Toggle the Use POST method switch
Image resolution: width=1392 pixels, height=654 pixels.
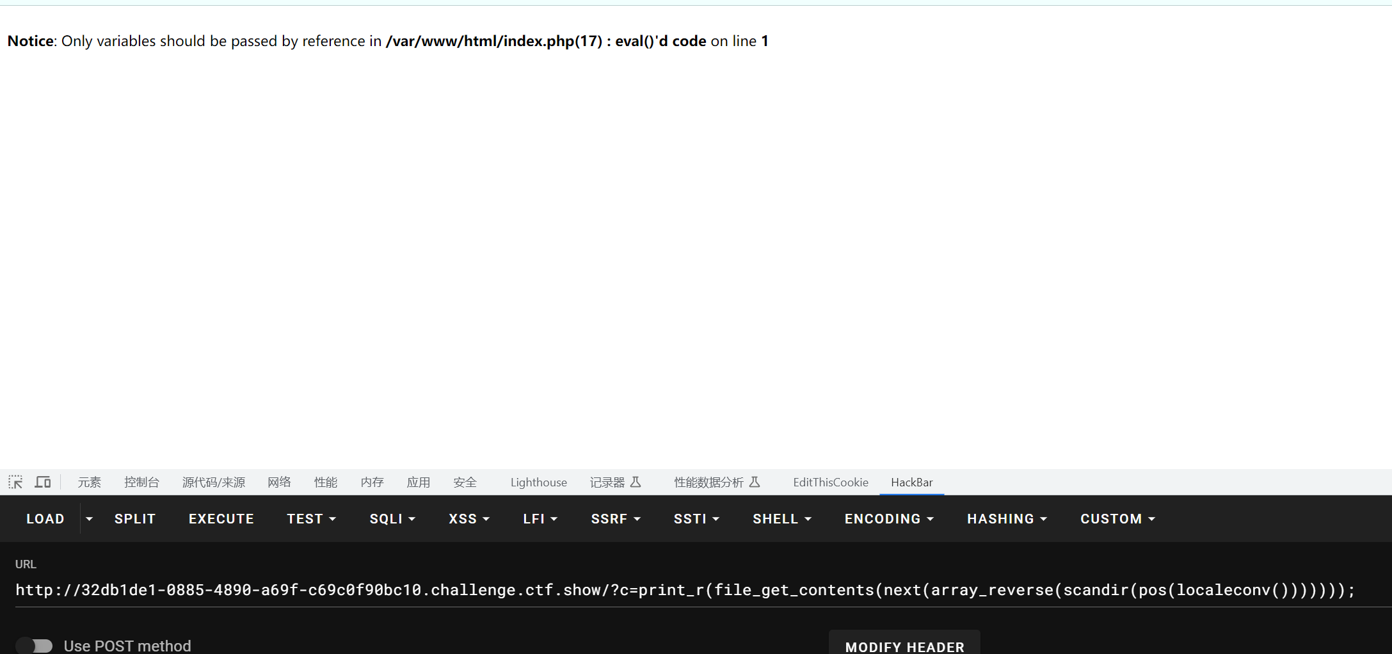click(x=35, y=646)
